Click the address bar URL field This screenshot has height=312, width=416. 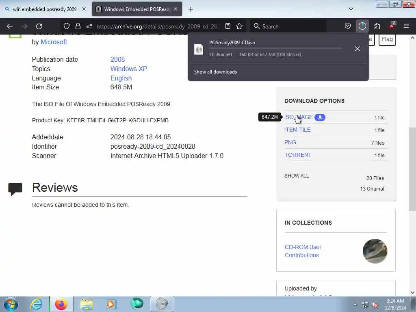[x=158, y=26]
